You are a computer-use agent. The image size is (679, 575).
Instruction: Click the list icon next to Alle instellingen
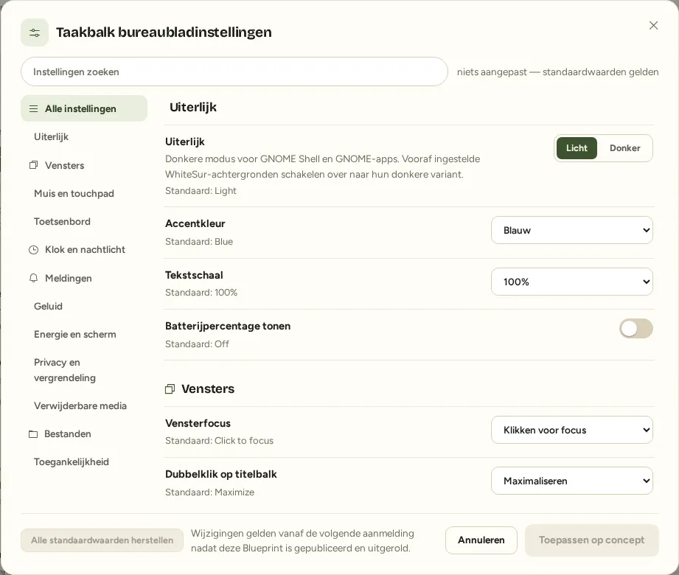[33, 108]
